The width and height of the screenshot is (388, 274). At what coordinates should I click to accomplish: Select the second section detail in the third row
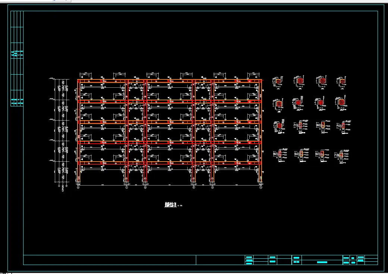301,127
